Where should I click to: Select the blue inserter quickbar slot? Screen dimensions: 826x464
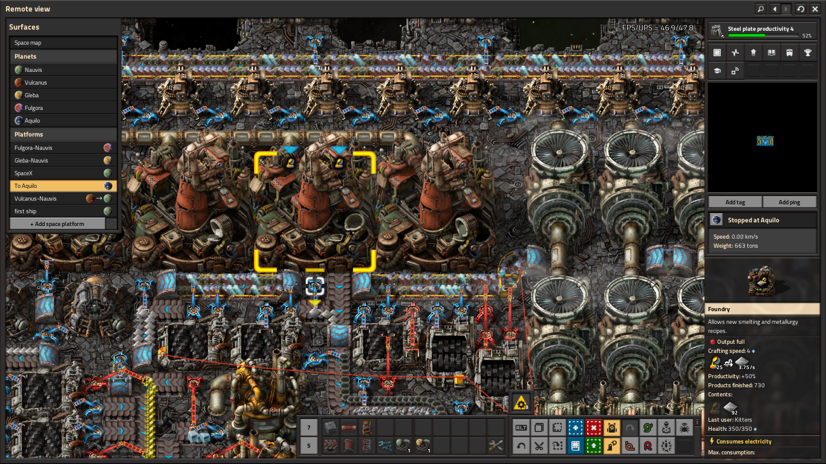[385, 446]
